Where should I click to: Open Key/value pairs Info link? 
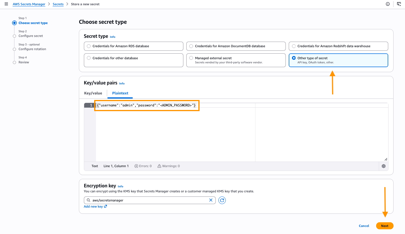tap(122, 84)
